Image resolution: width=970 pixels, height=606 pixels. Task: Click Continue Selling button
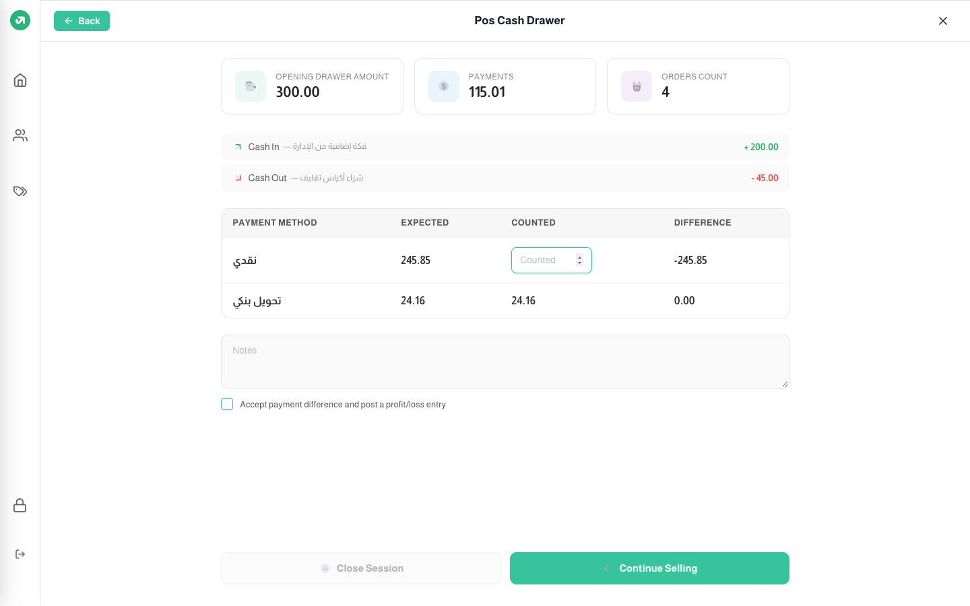649,568
